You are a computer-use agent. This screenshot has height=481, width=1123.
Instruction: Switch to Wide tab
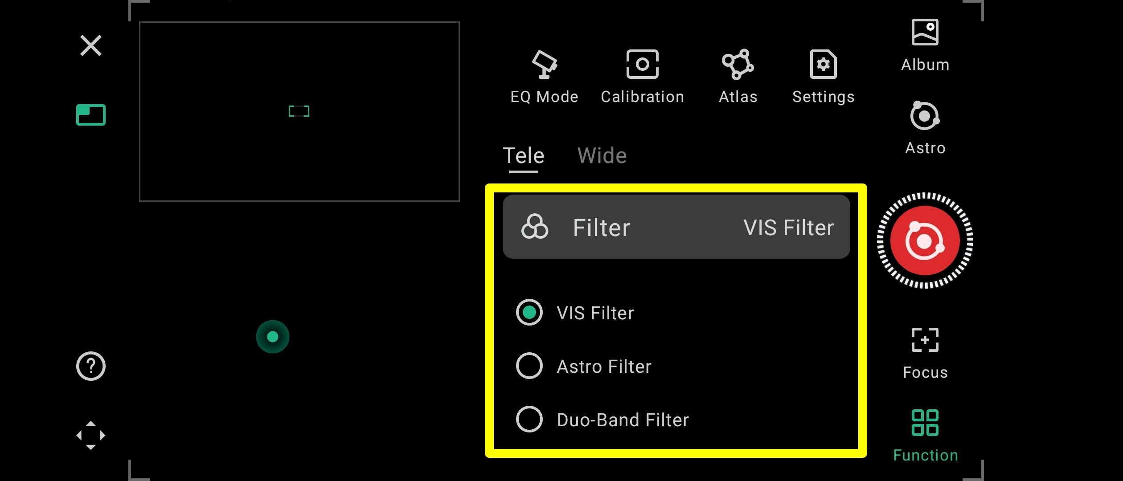point(602,156)
